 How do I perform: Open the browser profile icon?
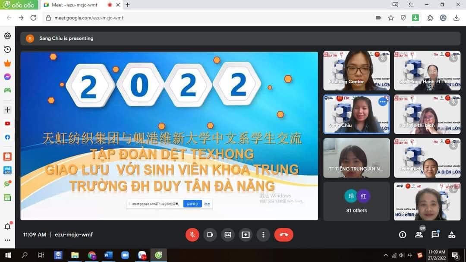point(443,18)
